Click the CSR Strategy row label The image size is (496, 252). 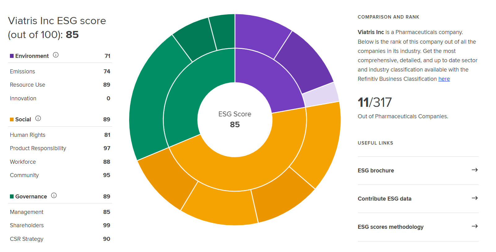27,239
